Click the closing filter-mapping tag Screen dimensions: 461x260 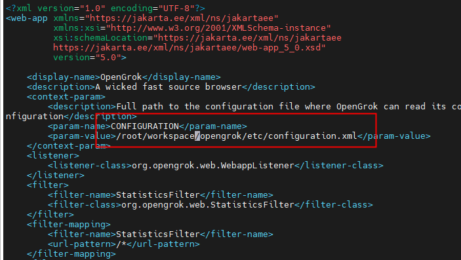pos(71,254)
